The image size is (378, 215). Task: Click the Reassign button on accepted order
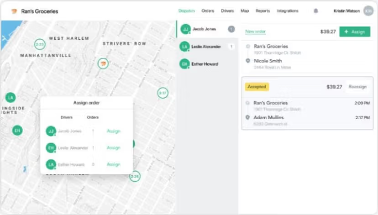click(x=357, y=87)
